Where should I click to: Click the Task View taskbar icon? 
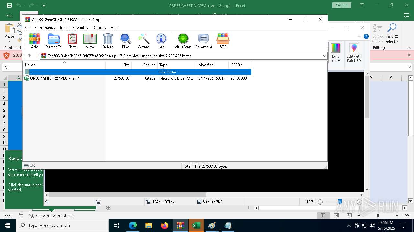pos(116,226)
